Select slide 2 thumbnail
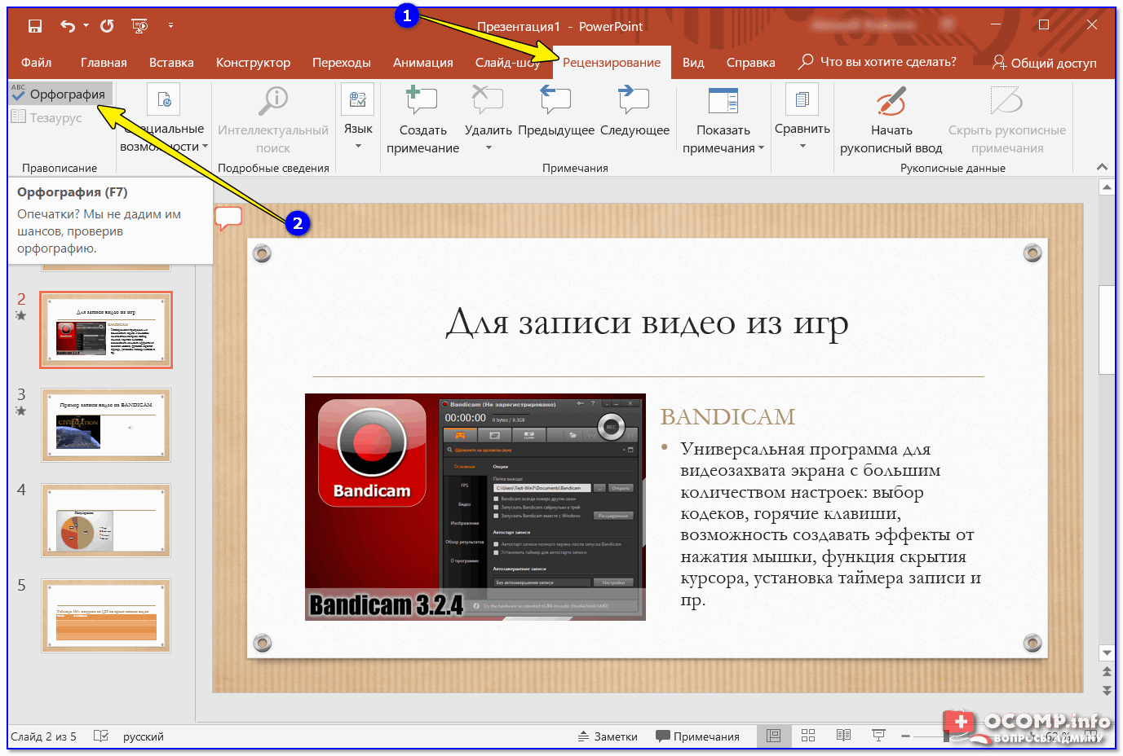This screenshot has width=1123, height=756. (106, 330)
